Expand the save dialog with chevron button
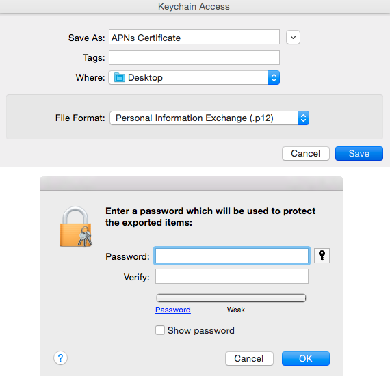 click(x=293, y=38)
